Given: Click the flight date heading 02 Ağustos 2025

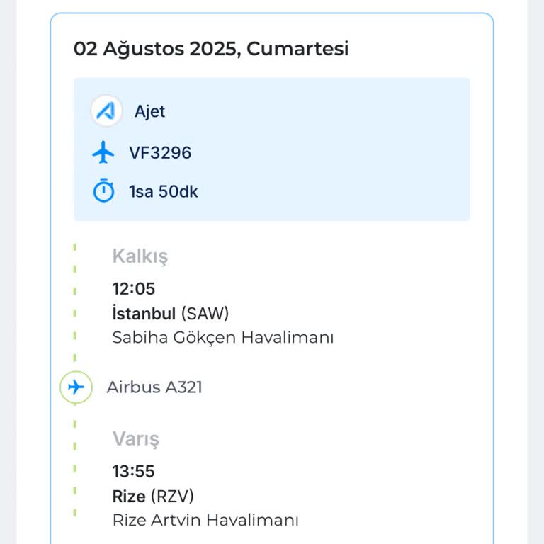Looking at the screenshot, I should coord(211,49).
